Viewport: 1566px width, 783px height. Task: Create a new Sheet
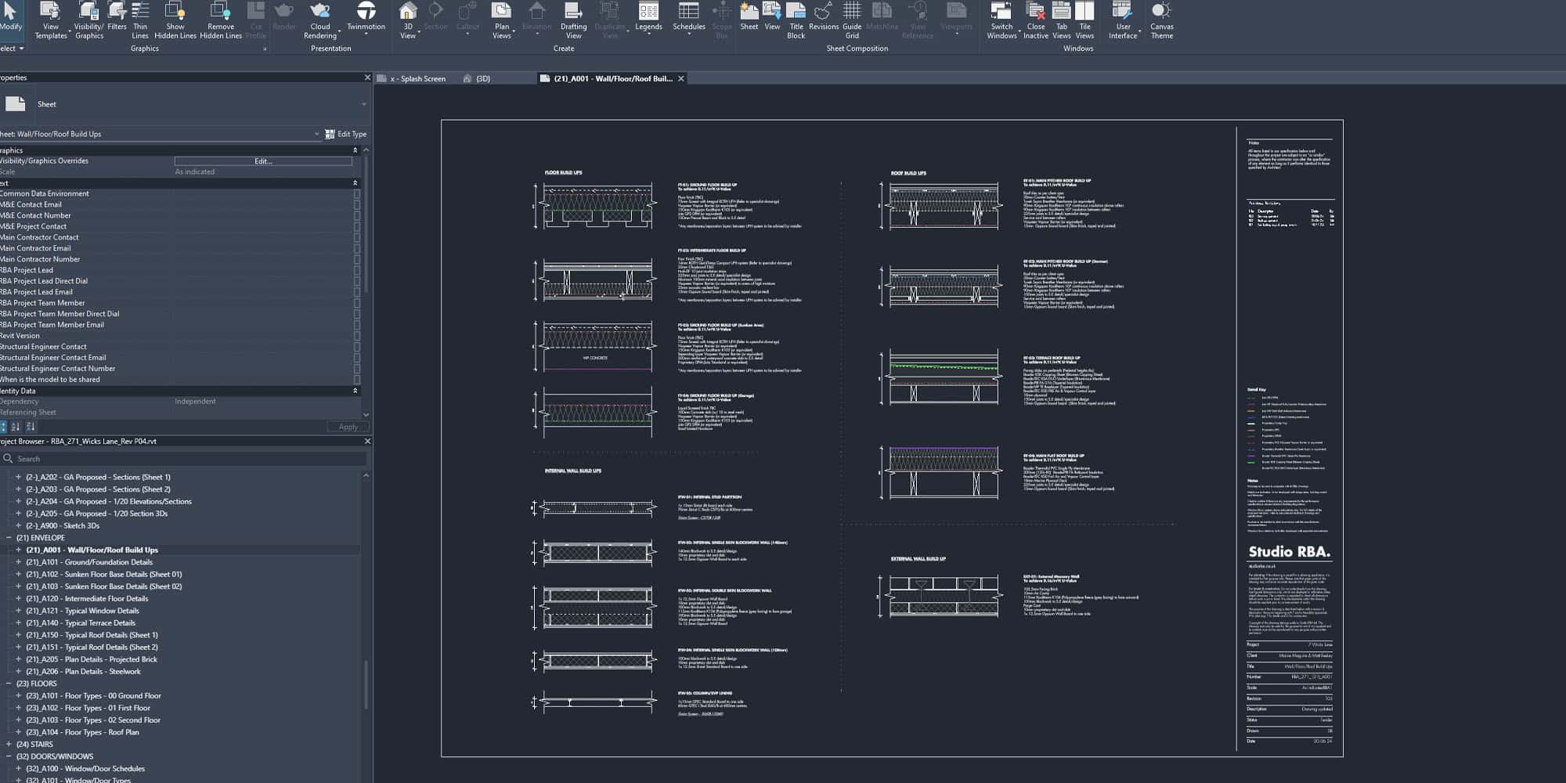tap(749, 17)
